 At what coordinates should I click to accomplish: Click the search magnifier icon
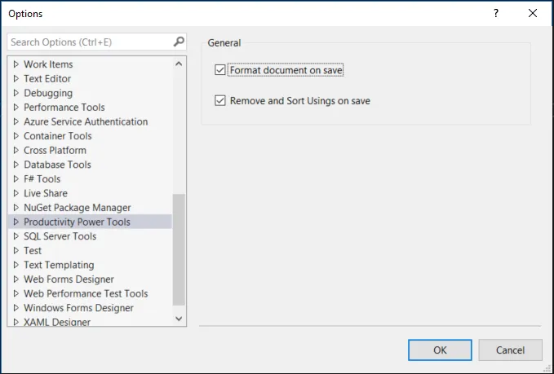coord(179,42)
